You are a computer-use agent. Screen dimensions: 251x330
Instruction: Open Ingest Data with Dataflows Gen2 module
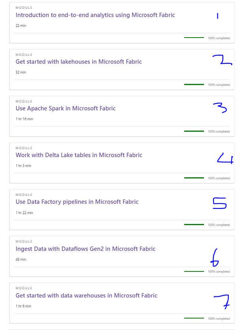85,249
